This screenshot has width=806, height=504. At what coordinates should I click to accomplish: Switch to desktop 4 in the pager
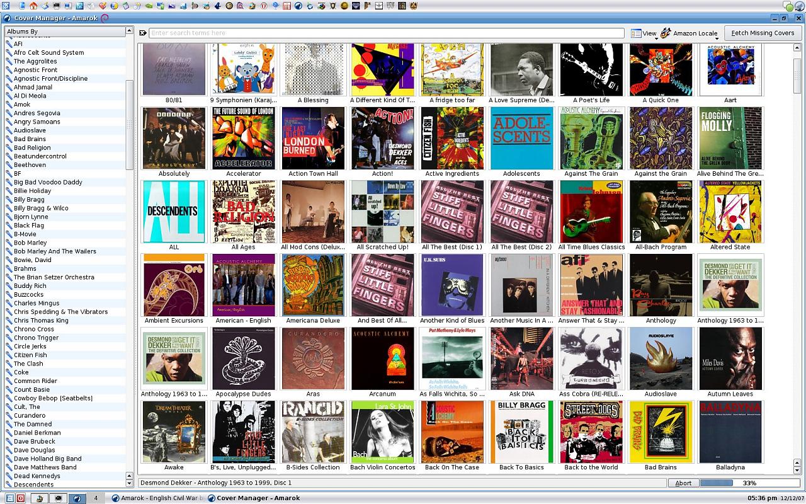pyautogui.click(x=96, y=498)
